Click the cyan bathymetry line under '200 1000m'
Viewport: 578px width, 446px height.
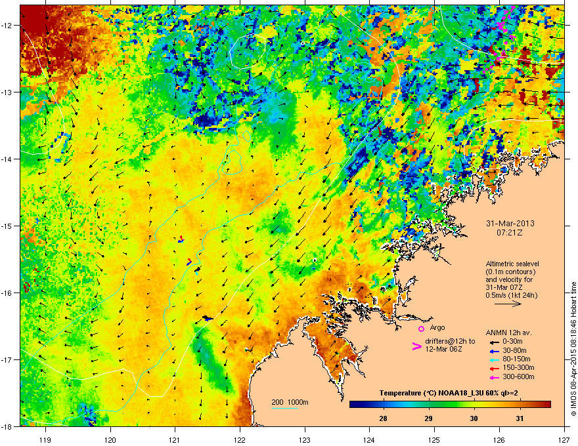click(x=284, y=408)
